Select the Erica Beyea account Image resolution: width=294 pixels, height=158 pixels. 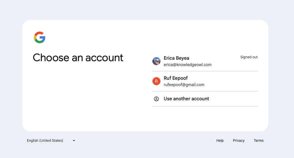point(205,61)
